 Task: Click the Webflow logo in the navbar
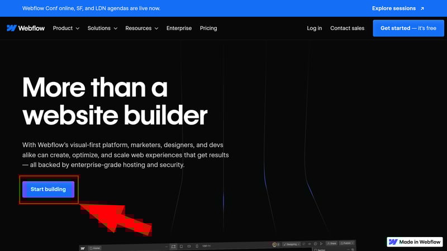(26, 28)
